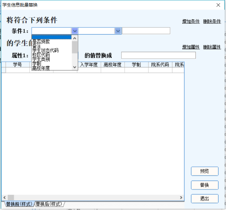Click the dropdown list scroll up arrow

click(x=75, y=38)
